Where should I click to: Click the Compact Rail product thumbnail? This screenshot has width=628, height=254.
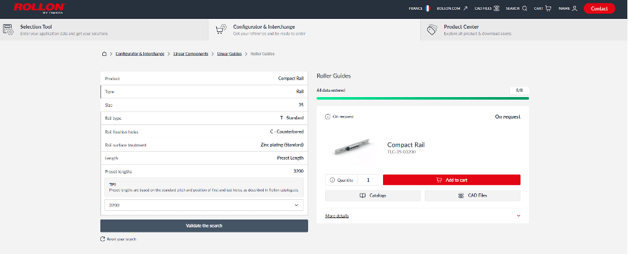pos(353,147)
